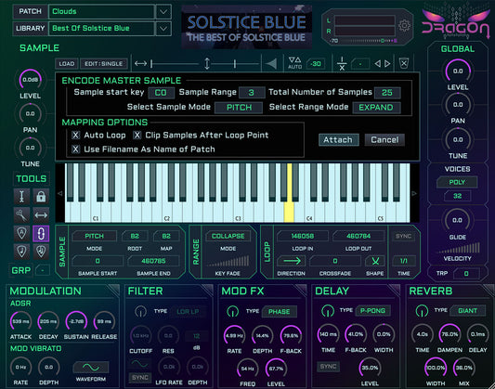Click the Attach button
This screenshot has width=495, height=389.
[338, 140]
